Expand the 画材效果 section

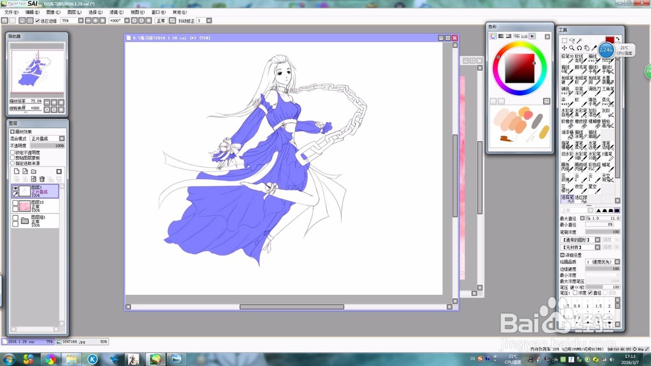(x=12, y=132)
